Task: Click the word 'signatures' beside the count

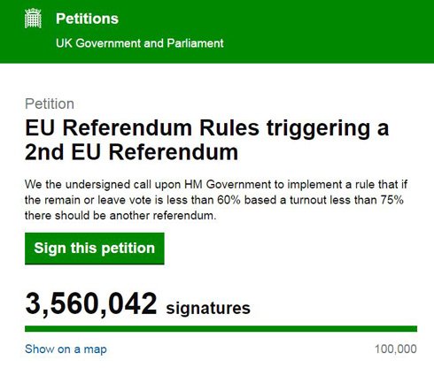Action: pos(208,308)
